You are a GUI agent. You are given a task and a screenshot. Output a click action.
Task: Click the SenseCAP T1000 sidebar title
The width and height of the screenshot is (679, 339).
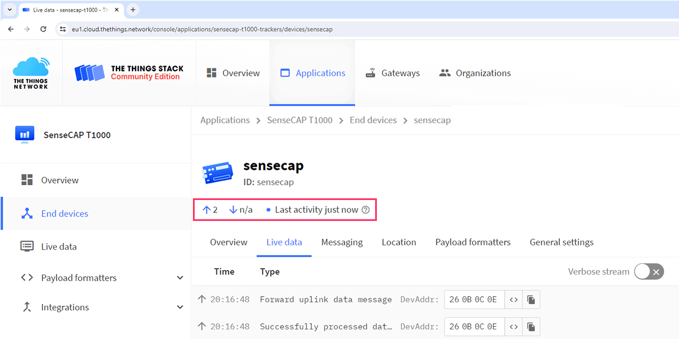coord(77,135)
